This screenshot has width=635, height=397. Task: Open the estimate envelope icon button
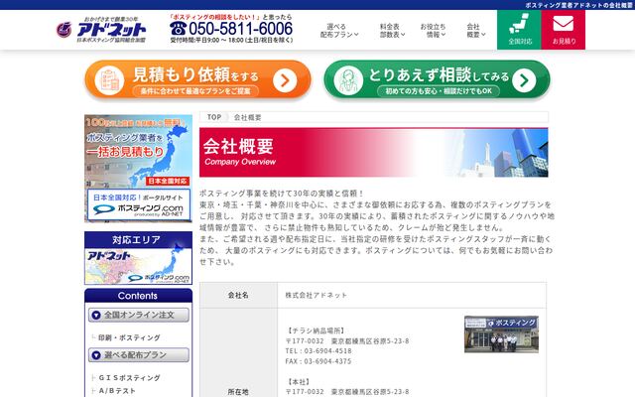(564, 30)
